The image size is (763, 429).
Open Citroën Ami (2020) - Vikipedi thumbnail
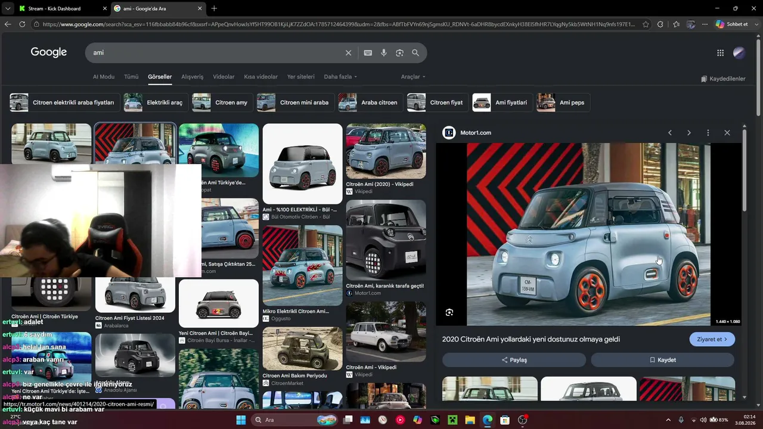click(x=386, y=151)
